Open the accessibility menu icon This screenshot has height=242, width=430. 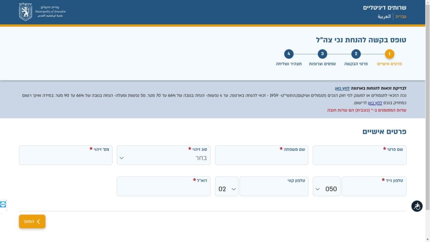point(417,206)
